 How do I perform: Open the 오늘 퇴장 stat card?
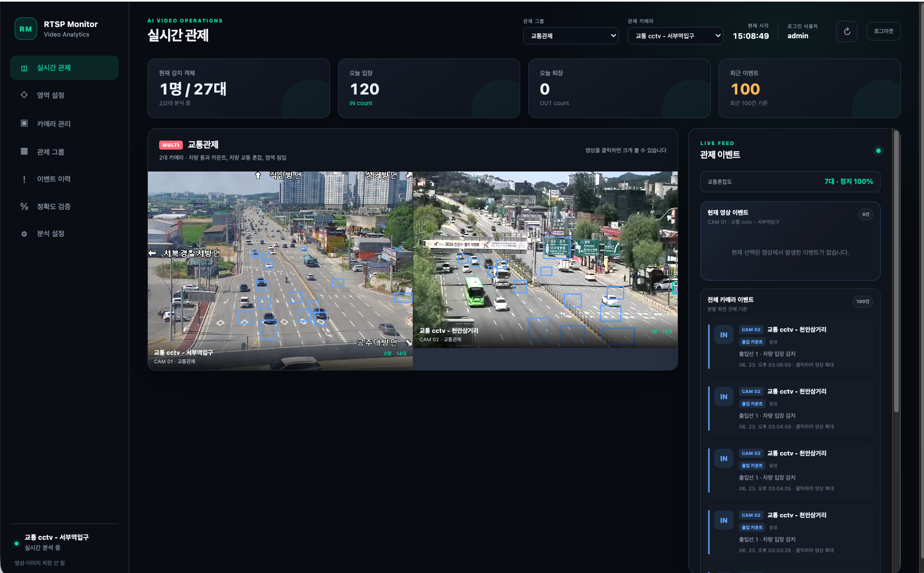(x=619, y=88)
